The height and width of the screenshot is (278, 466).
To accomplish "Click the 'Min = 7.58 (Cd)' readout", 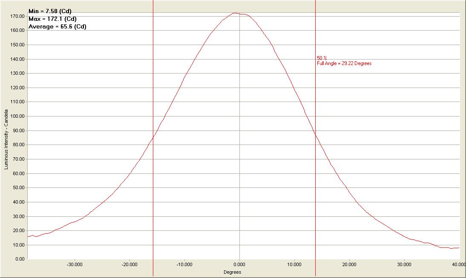I will 49,11.
